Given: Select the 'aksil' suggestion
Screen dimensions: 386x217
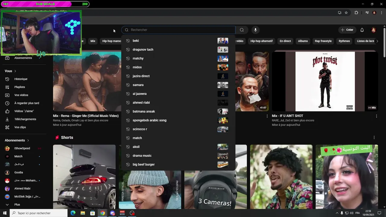Looking at the screenshot, I should [x=178, y=147].
